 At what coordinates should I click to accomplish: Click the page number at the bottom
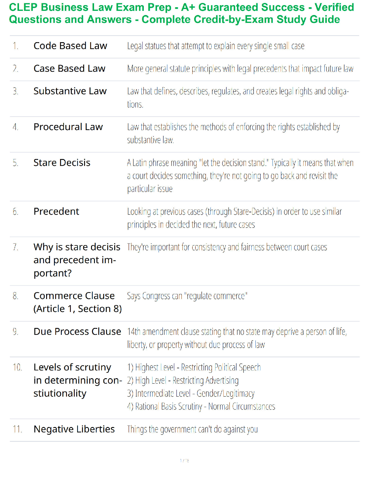pos(184,460)
